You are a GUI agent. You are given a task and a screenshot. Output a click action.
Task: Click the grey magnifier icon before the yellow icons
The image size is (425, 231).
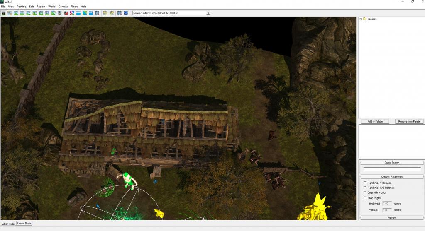point(97,13)
